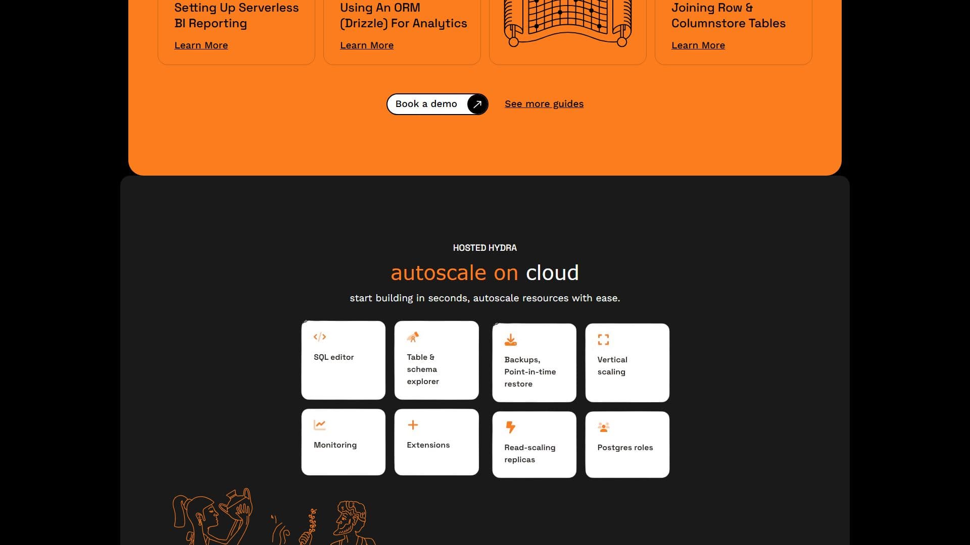Click the arrow icon in Book a demo
This screenshot has width=970, height=545.
(x=477, y=104)
